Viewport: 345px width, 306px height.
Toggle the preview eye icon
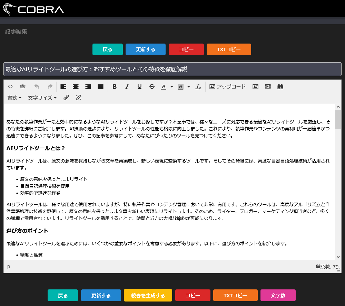pyautogui.click(x=22, y=86)
